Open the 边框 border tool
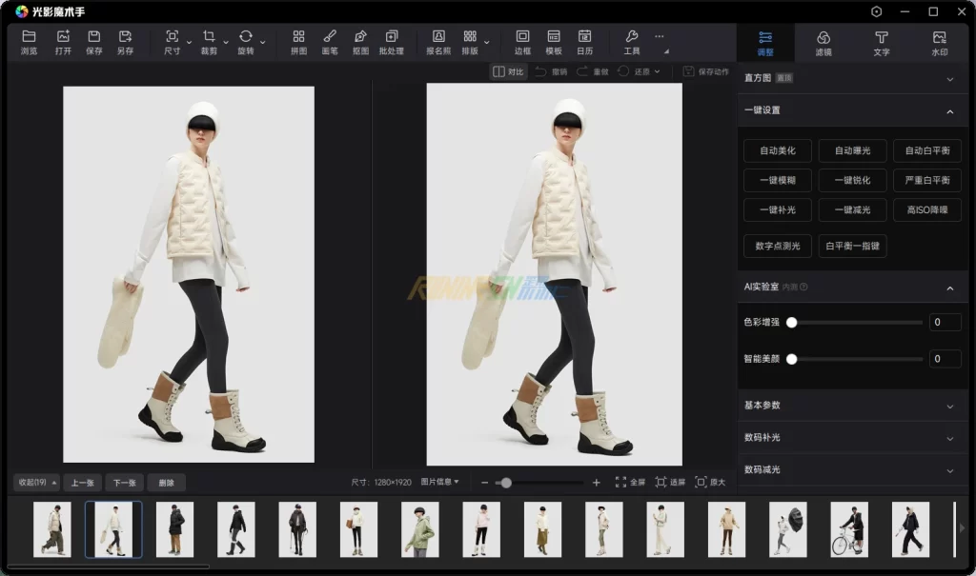 (x=522, y=42)
